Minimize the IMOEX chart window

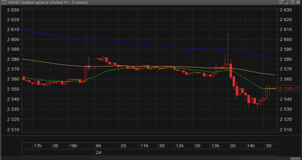point(287,2)
